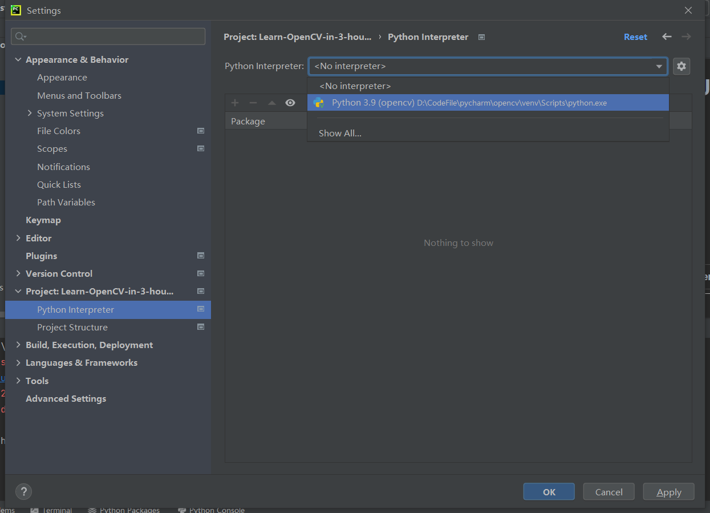This screenshot has height=513, width=710.
Task: Collapse the Appearance & Behavior section
Action: [x=18, y=59]
